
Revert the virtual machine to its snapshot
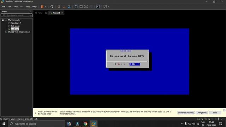click(x=64, y=7)
